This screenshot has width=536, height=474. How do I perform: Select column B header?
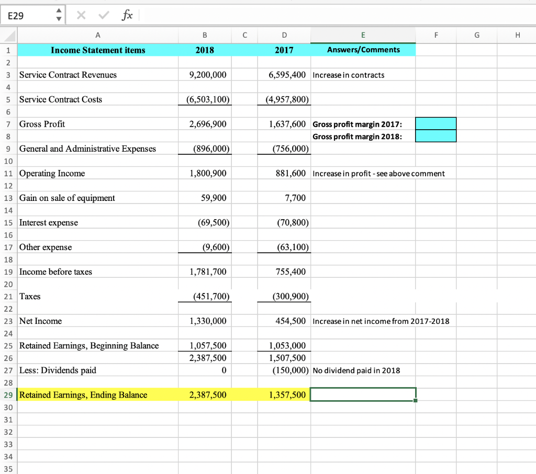[205, 36]
